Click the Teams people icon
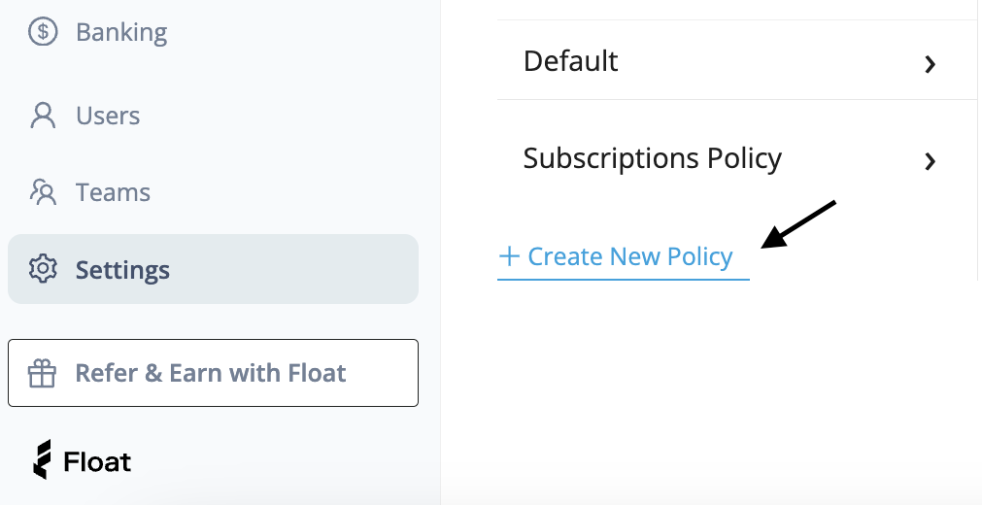Image resolution: width=982 pixels, height=505 pixels. pos(43,192)
